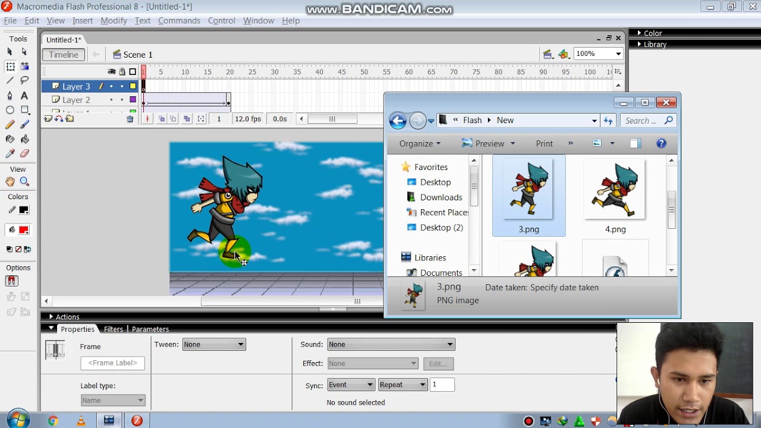Open the Sound dropdown

[x=391, y=344]
